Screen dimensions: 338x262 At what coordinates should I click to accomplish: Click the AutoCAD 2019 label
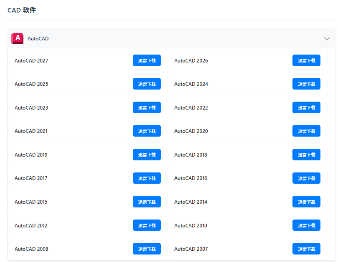pyautogui.click(x=31, y=155)
